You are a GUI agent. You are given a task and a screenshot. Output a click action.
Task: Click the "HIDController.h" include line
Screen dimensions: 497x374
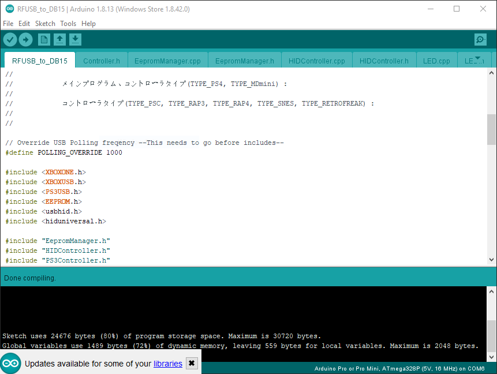click(58, 250)
